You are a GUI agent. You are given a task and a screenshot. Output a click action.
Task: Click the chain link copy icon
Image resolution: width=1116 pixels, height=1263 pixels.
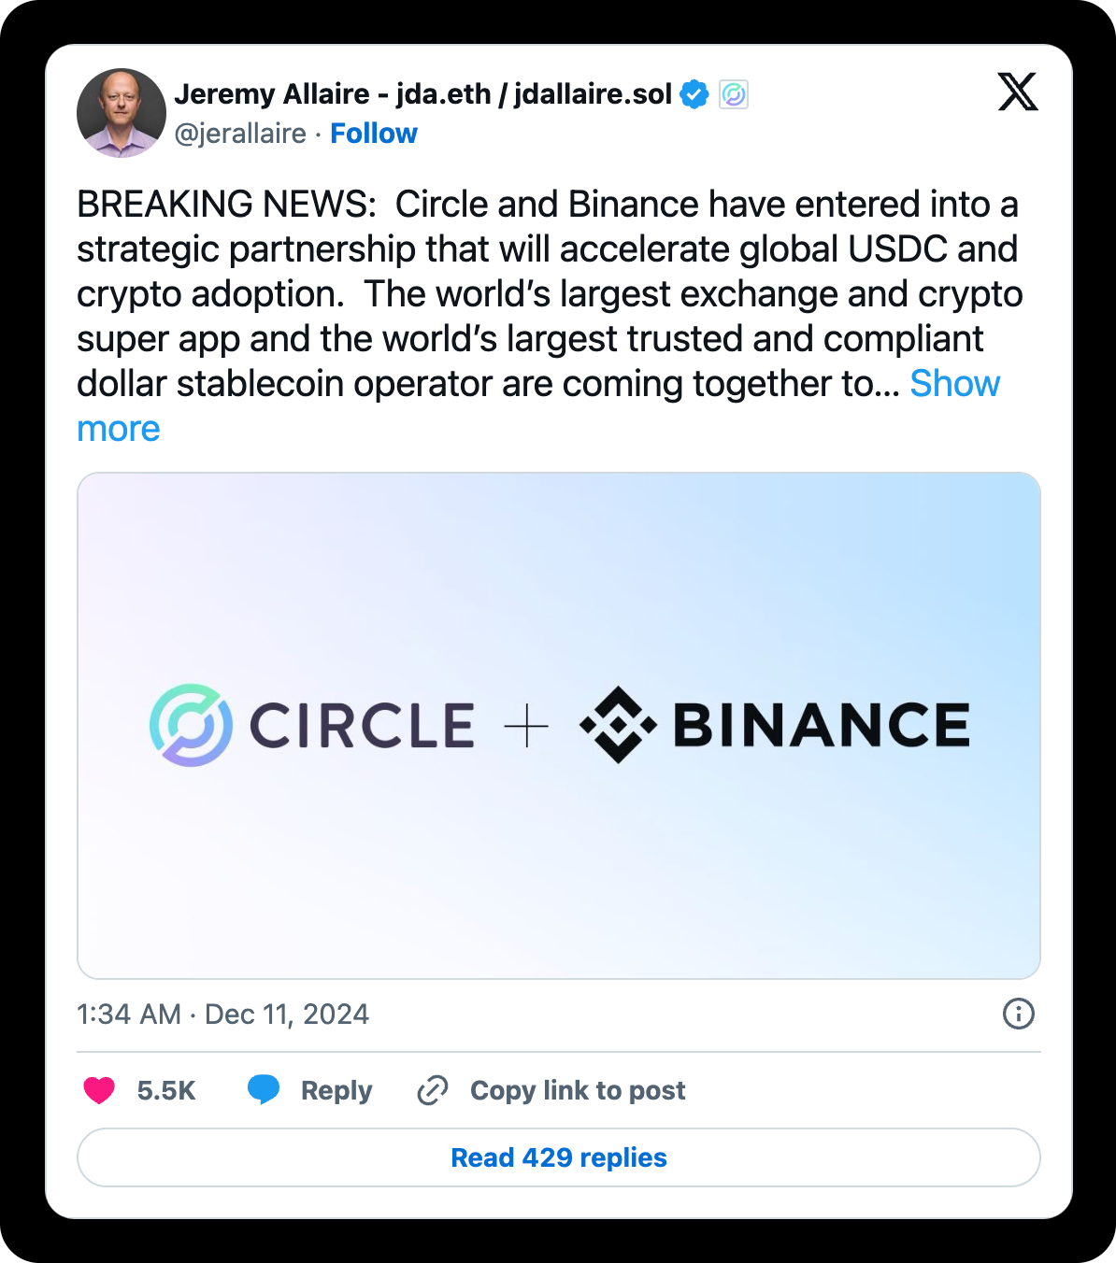(433, 1090)
